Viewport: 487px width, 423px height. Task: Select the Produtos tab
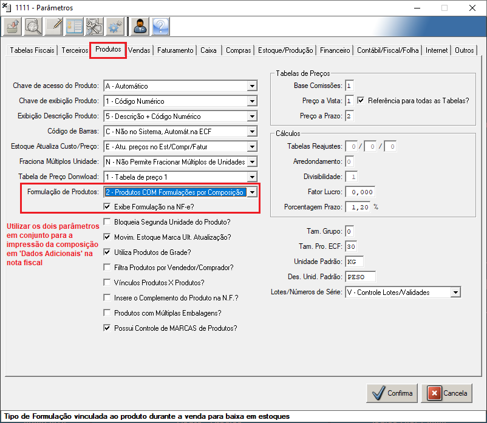point(108,49)
